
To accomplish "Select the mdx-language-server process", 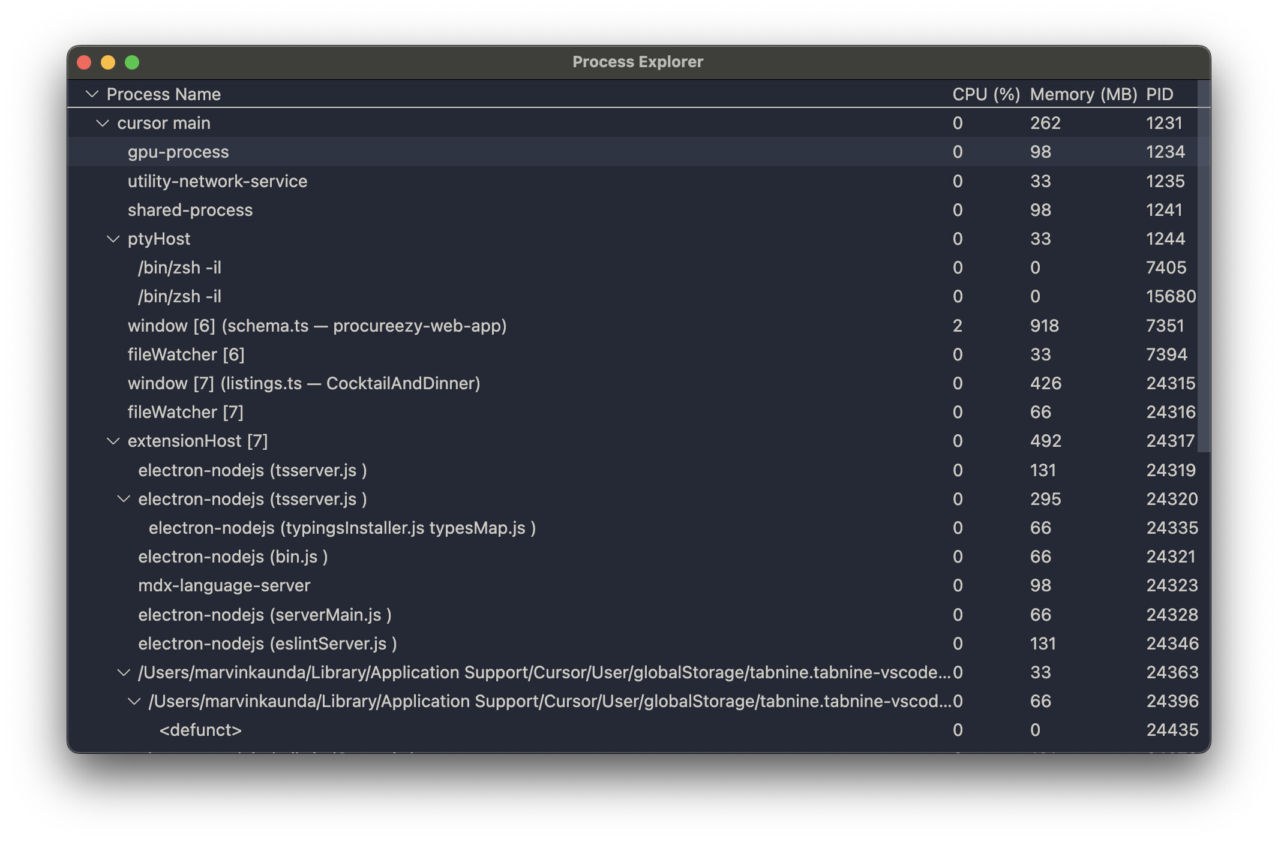I will click(224, 586).
